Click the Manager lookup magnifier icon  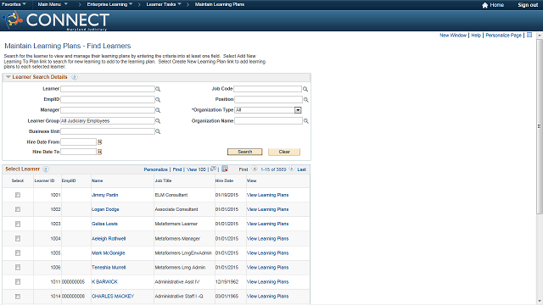[158, 110]
